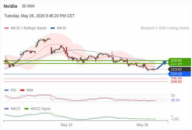Select the blue RSI legend marker

(7, 90)
